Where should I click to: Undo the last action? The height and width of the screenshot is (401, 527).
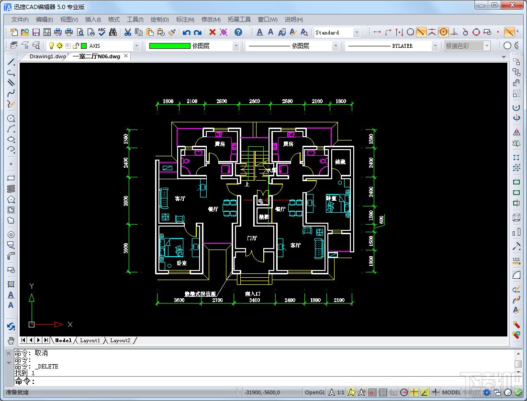tap(187, 32)
